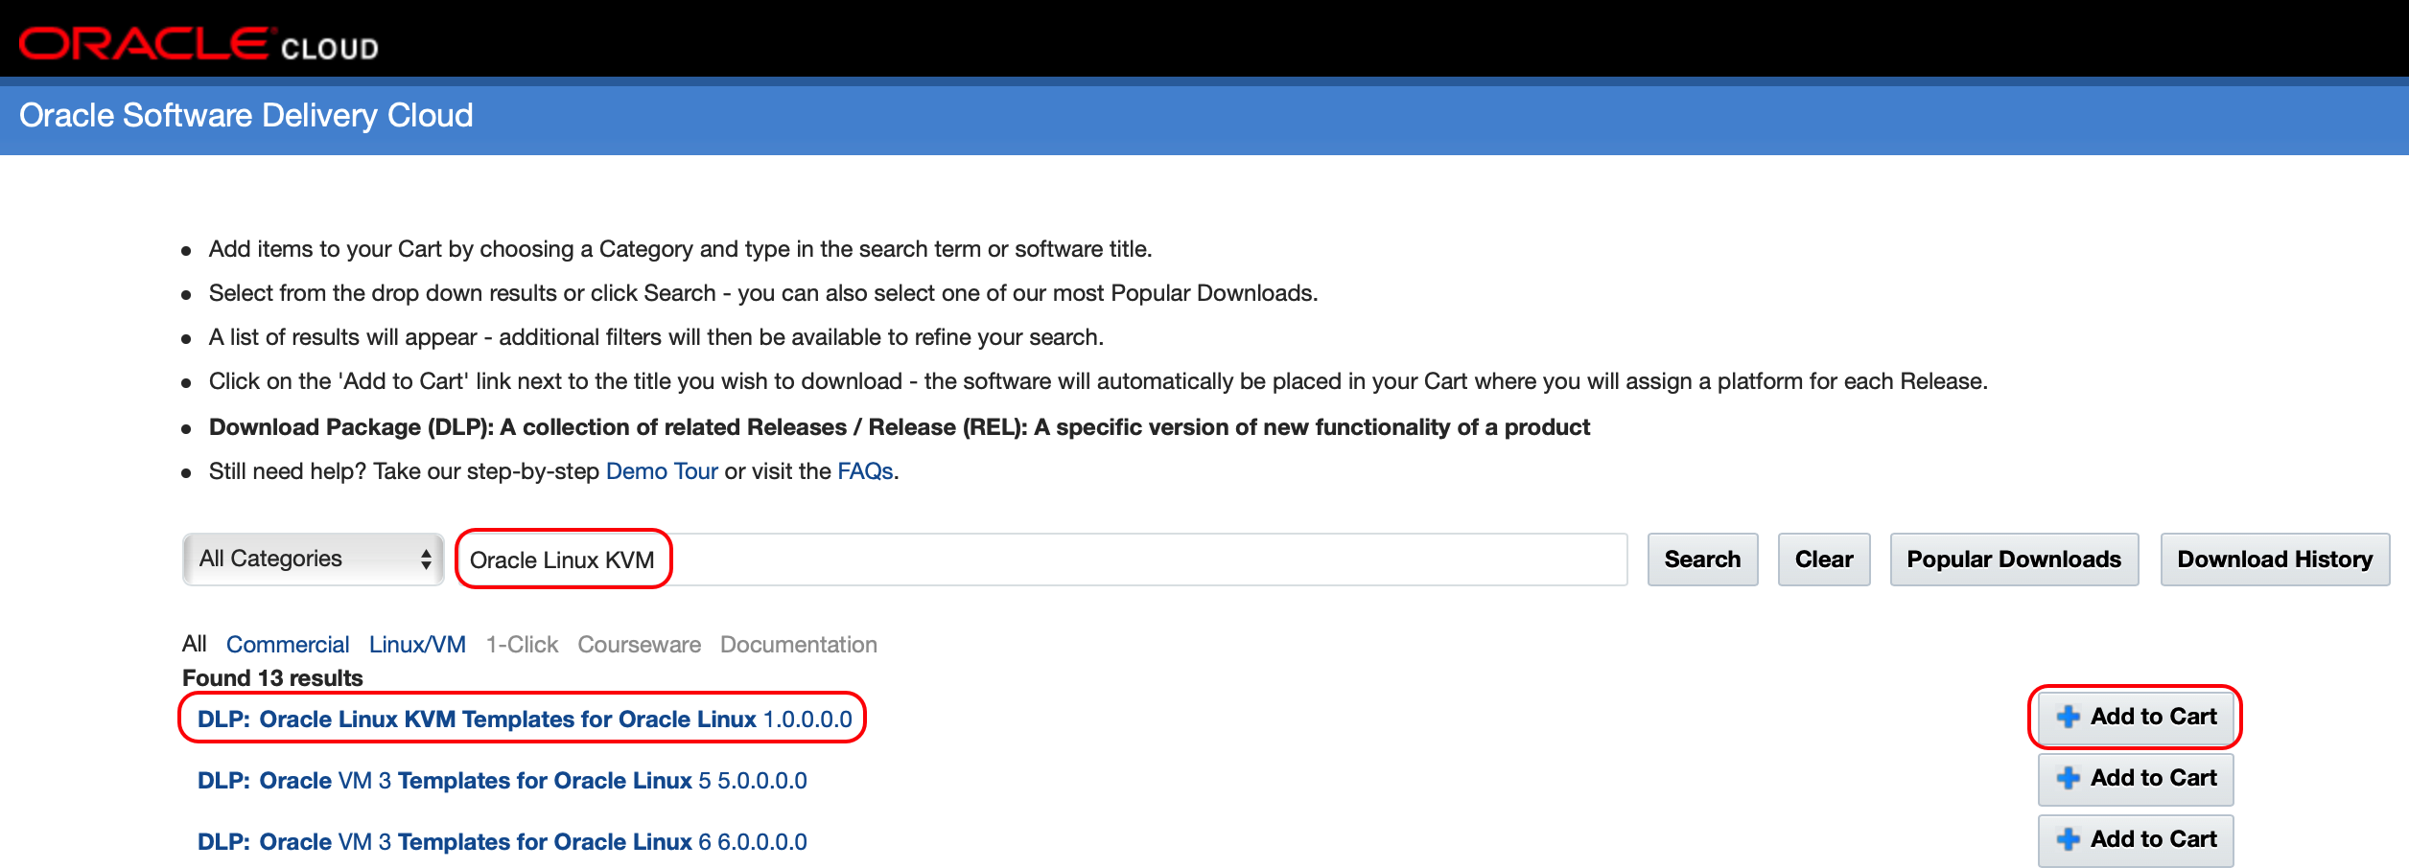This screenshot has height=868, width=2409.
Task: Open Oracle VM 3 Templates Linux 6 result
Action: coord(502,841)
